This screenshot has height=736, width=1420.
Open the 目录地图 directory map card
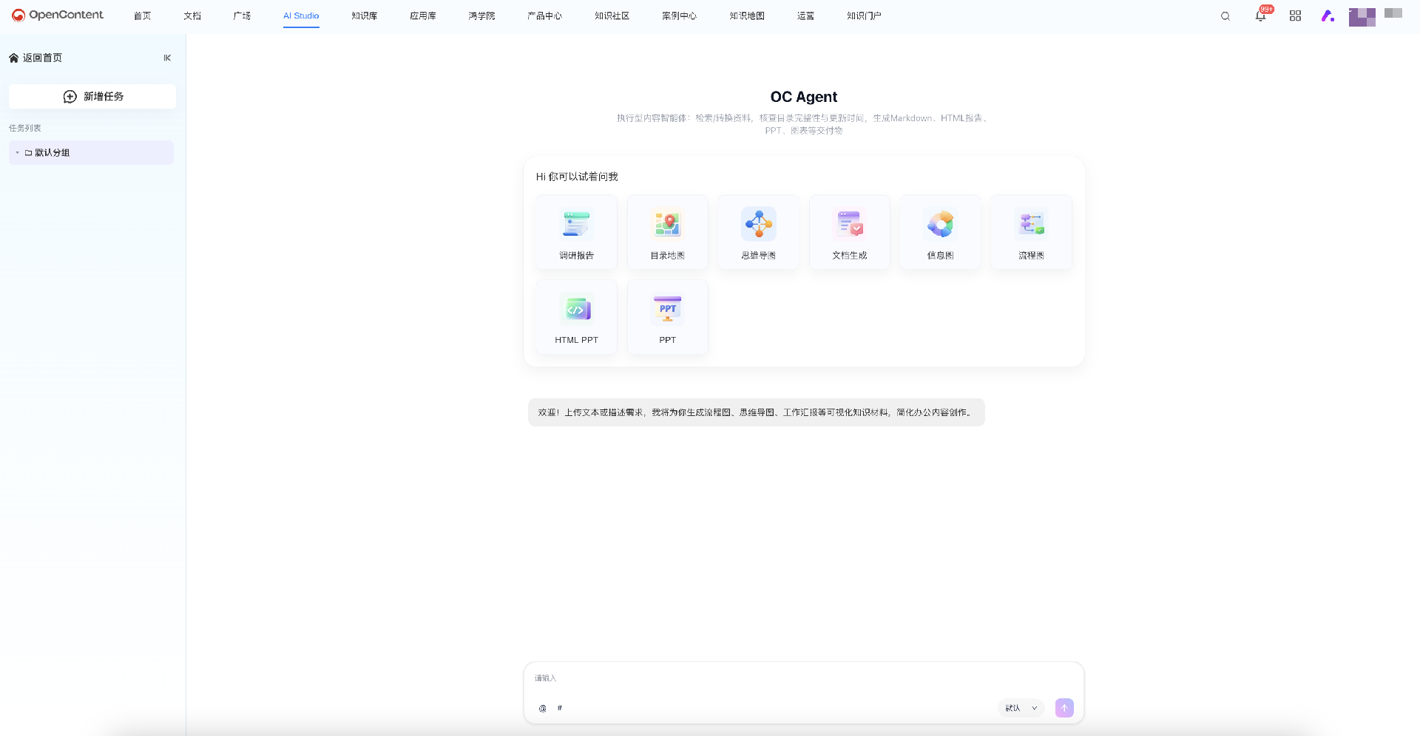[668, 232]
